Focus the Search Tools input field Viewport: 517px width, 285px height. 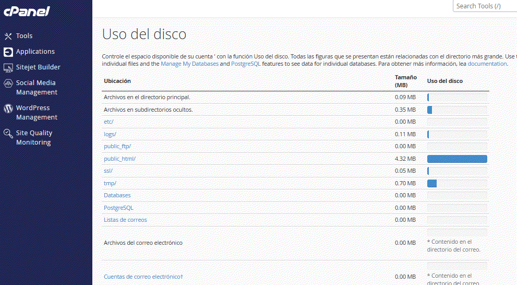coord(484,6)
